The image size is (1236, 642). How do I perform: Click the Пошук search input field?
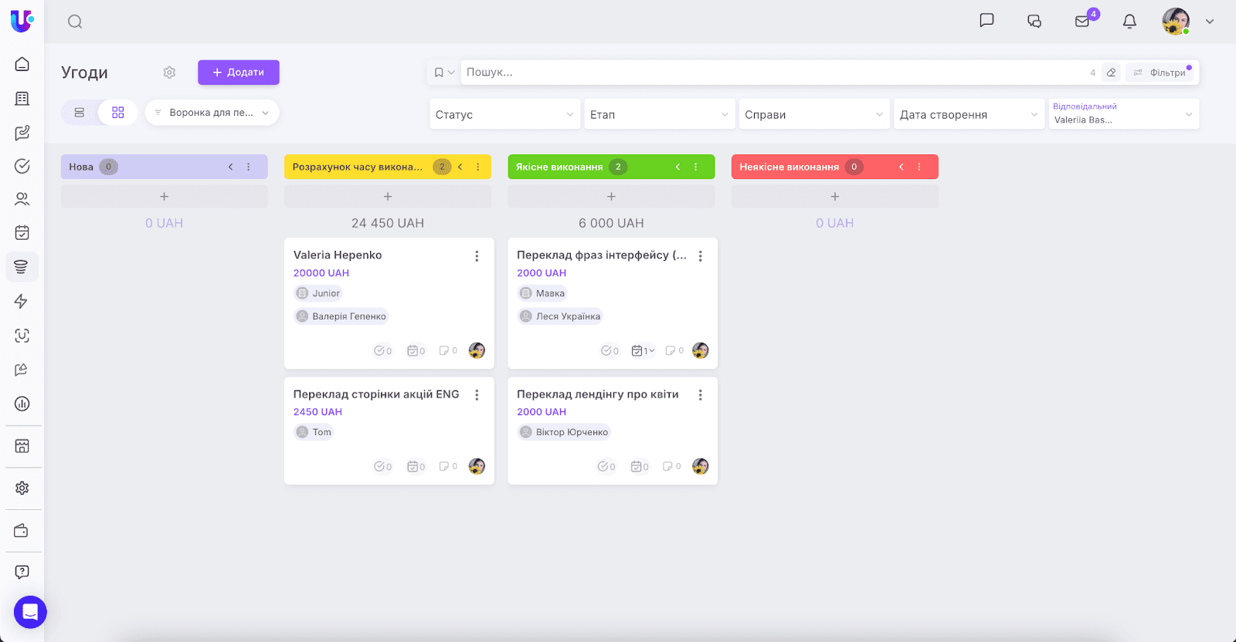click(x=772, y=73)
